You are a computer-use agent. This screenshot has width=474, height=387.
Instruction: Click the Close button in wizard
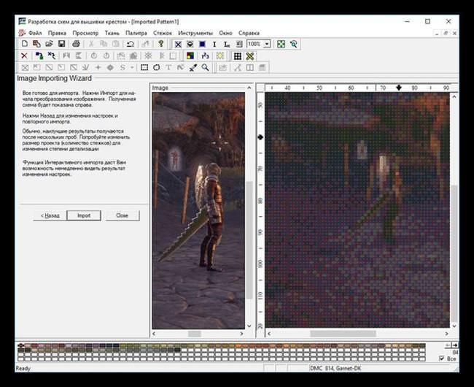pyautogui.click(x=122, y=215)
